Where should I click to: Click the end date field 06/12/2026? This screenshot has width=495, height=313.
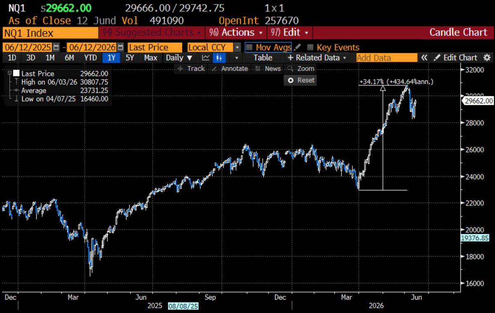[x=92, y=47]
